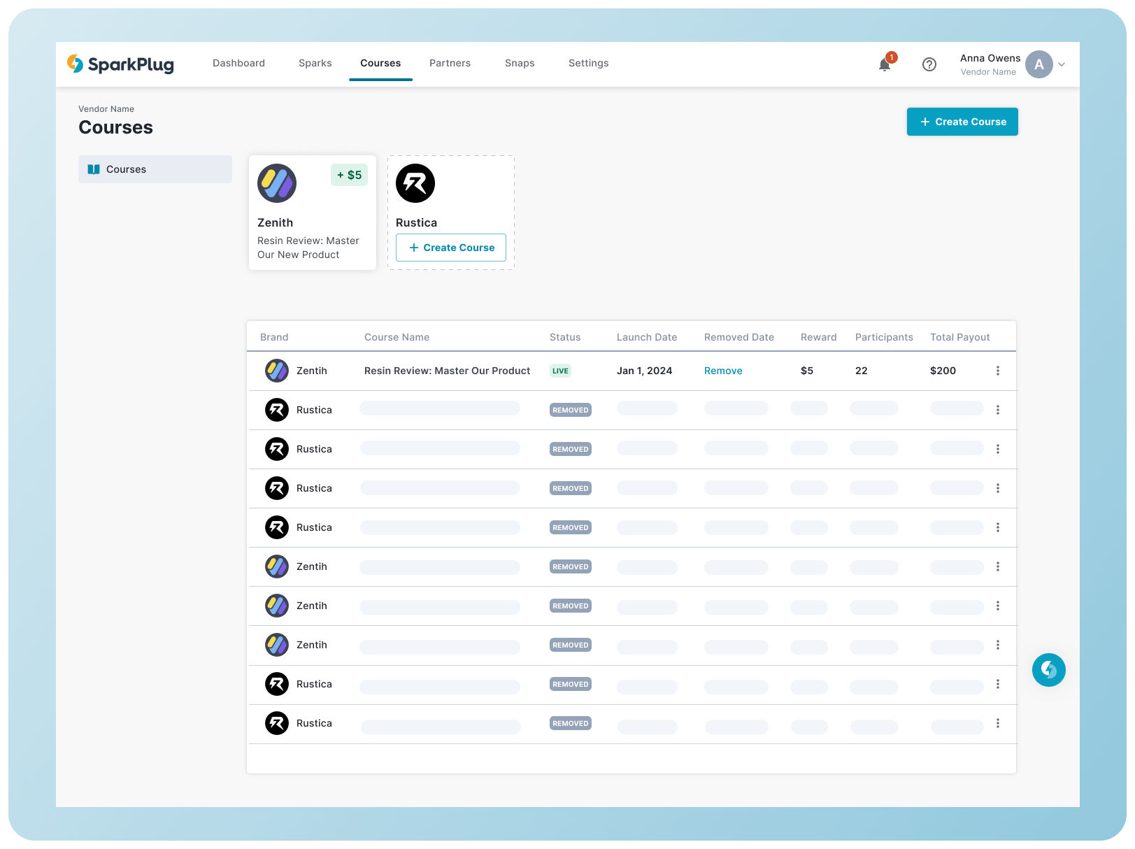
Task: Click book icon in Courses sidebar item
Action: (94, 169)
